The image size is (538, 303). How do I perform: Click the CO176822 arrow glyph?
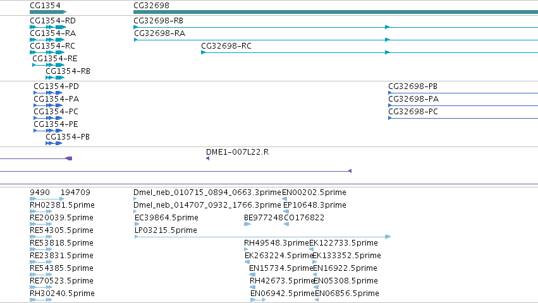coord(286,224)
